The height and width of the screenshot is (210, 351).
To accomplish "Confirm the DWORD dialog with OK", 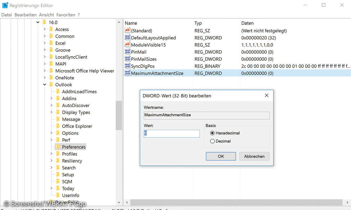I will (221, 156).
